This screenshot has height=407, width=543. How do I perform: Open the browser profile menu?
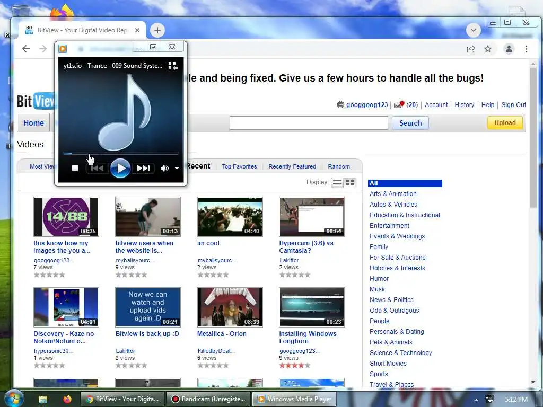[x=509, y=49]
